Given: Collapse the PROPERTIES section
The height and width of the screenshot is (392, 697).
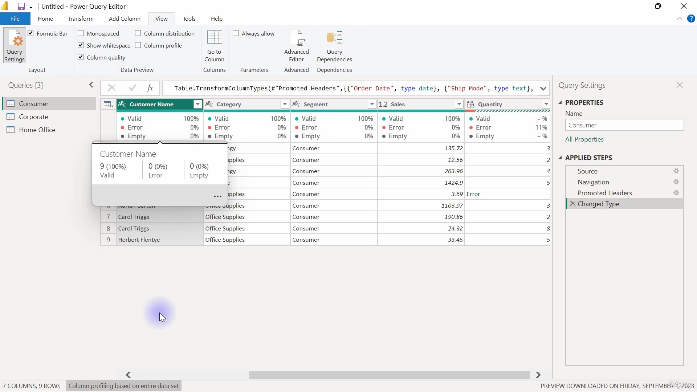Looking at the screenshot, I should pyautogui.click(x=560, y=103).
